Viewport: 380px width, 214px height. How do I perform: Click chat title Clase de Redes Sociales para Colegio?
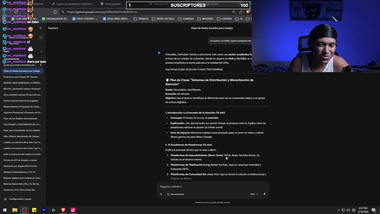pyautogui.click(x=212, y=28)
